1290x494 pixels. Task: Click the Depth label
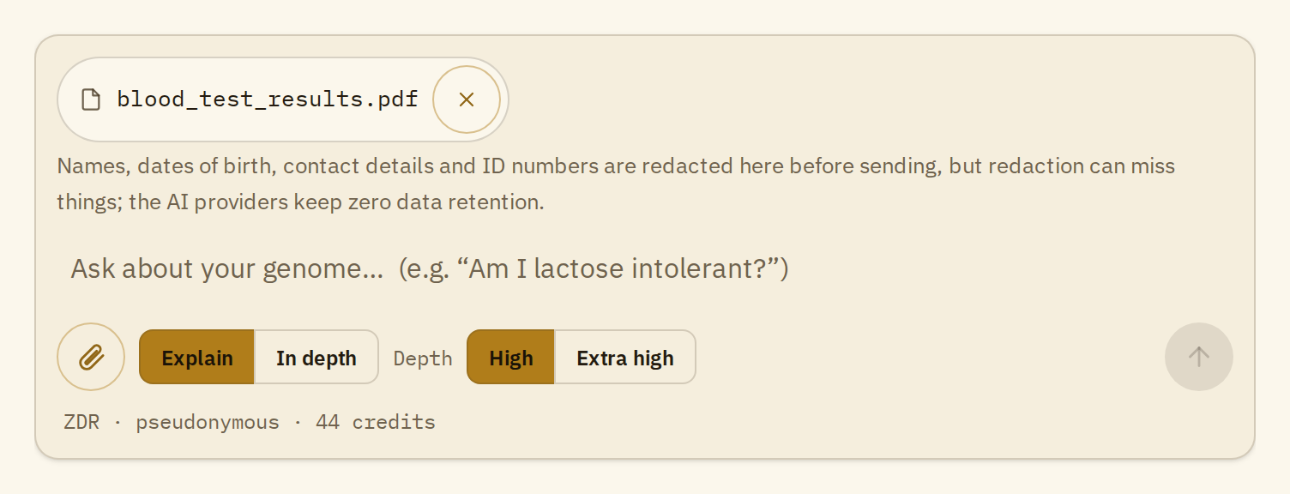(x=423, y=358)
